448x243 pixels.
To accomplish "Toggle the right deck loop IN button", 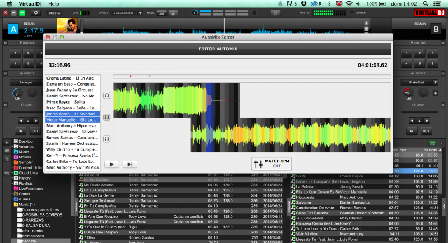I will coord(412,131).
